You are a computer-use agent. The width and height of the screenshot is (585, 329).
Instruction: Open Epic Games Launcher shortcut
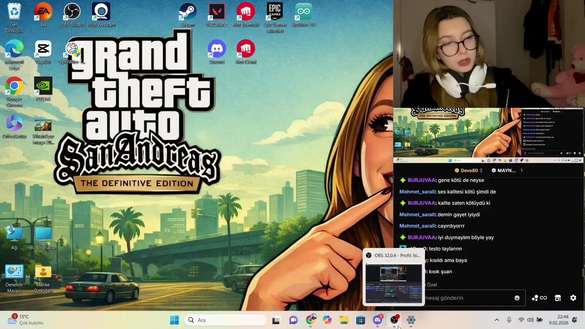tap(275, 18)
